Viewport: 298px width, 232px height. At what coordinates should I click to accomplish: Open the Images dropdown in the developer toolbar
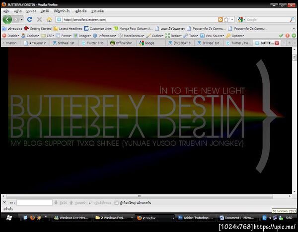[x=82, y=36]
